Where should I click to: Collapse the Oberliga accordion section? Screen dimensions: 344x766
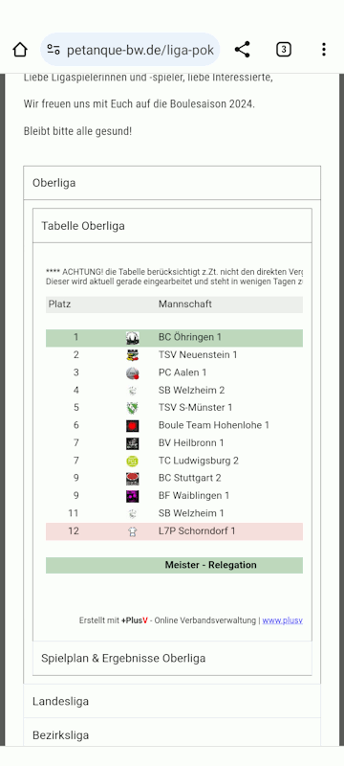pyautogui.click(x=172, y=183)
